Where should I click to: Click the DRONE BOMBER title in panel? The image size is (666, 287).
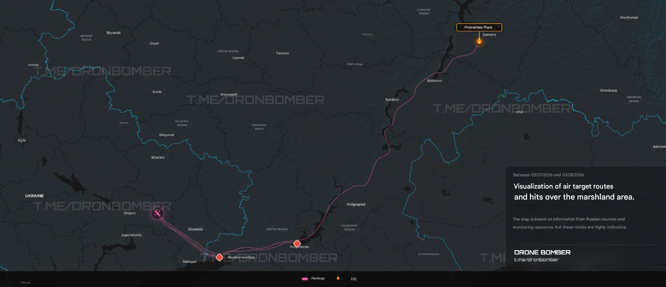(x=542, y=252)
